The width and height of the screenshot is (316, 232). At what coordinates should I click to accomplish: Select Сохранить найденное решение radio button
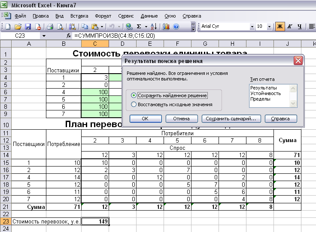point(134,95)
